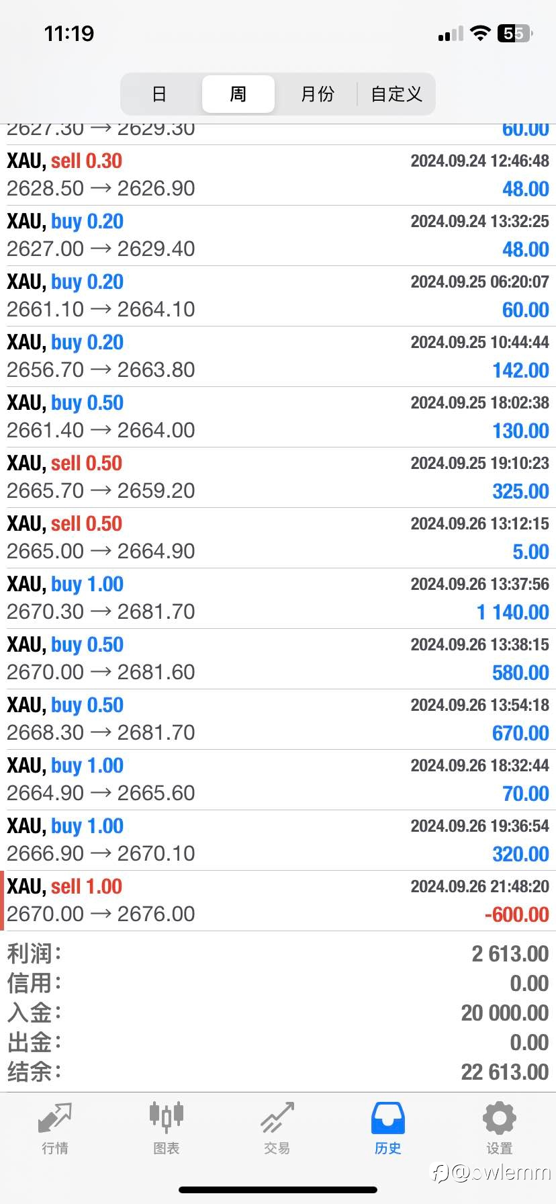Choose the 自定义 custom range tab

[x=396, y=94]
